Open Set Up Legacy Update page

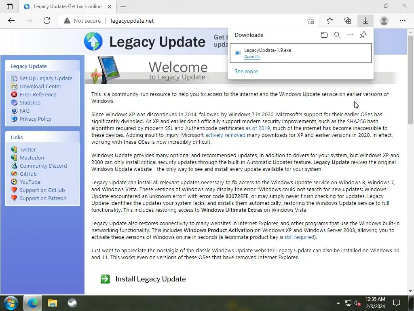[46, 78]
